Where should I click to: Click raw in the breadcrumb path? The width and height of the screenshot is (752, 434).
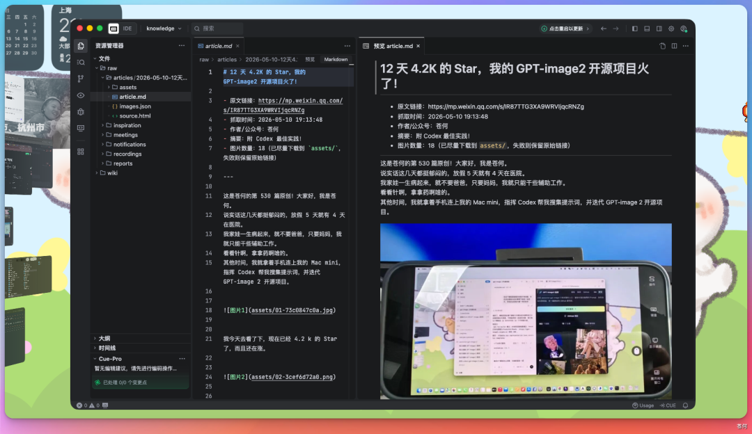pos(204,59)
